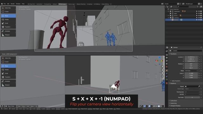This screenshot has width=203, height=114.
Task: Click the Camera object name field in properties
Action: click(x=187, y=51)
